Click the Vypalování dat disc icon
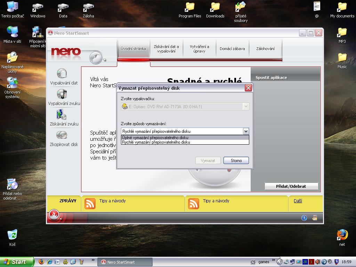This screenshot has width=356, height=267. pos(62,74)
